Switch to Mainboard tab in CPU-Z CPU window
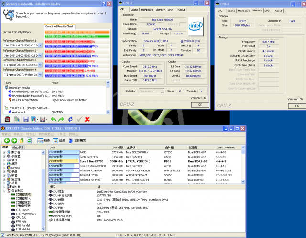The width and height of the screenshot is (306, 238). click(x=147, y=10)
